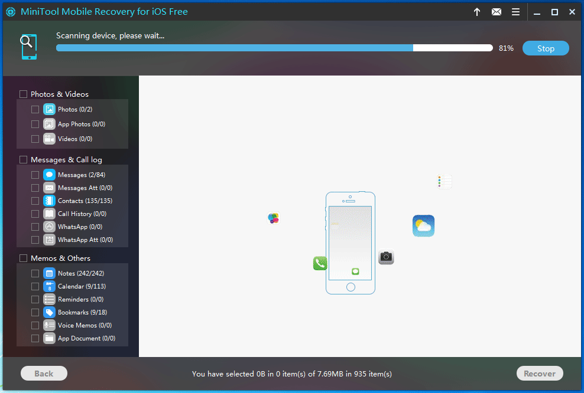The width and height of the screenshot is (584, 393).
Task: Click the App Photos category icon
Action: (49, 124)
